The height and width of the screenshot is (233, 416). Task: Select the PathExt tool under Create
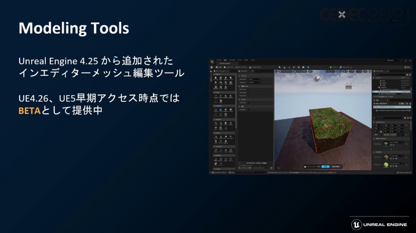(x=221, y=97)
